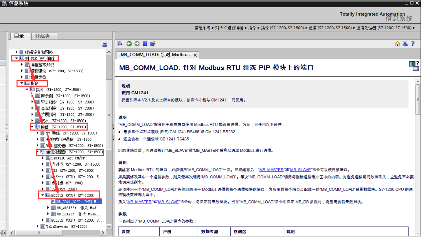Select 库示例 (S7-1200, S7-1500) tree row
This screenshot has height=237, width=421.
coord(65,96)
